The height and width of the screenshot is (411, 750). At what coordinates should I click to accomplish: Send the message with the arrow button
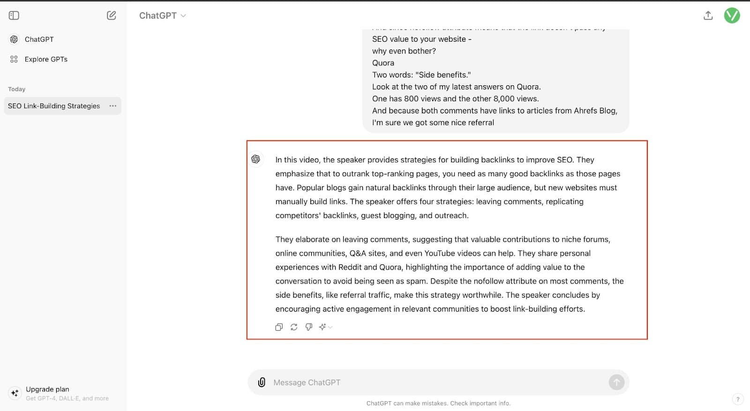pyautogui.click(x=616, y=382)
